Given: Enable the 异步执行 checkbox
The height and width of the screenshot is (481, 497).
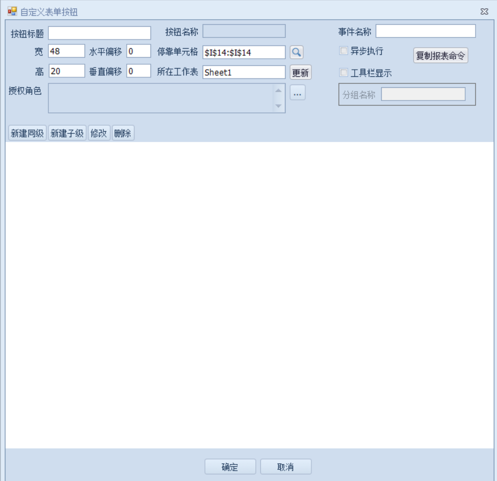Looking at the screenshot, I should click(344, 51).
